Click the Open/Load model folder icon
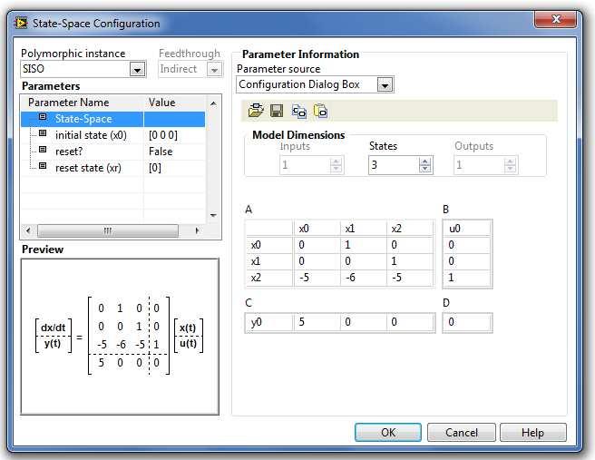The width and height of the screenshot is (595, 460). pos(256,111)
